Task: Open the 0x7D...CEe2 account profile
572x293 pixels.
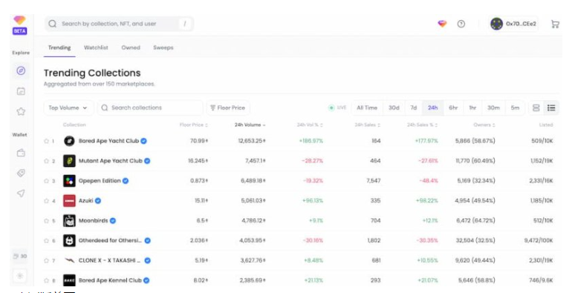Action: coord(513,24)
